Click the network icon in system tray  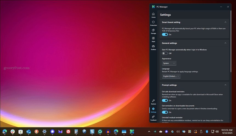click(212, 132)
